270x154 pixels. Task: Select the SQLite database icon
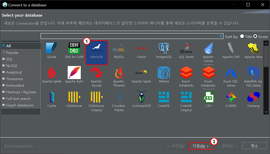point(52,50)
